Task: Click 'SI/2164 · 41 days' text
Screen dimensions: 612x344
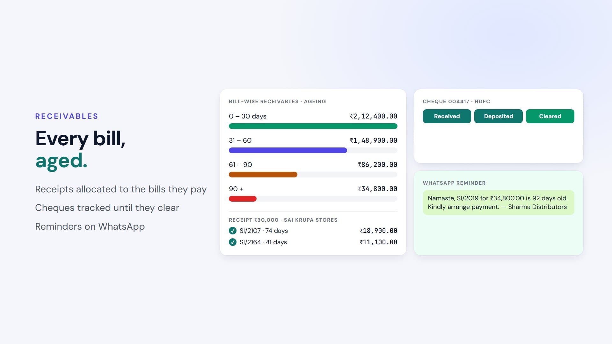Action: pos(263,242)
